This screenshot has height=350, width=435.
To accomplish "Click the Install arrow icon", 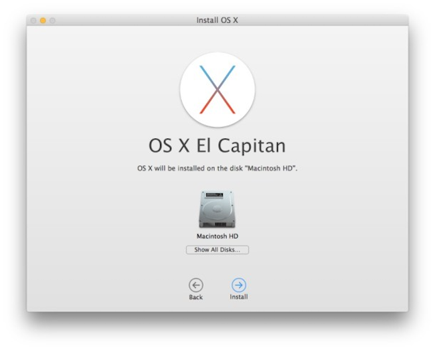I will point(238,285).
